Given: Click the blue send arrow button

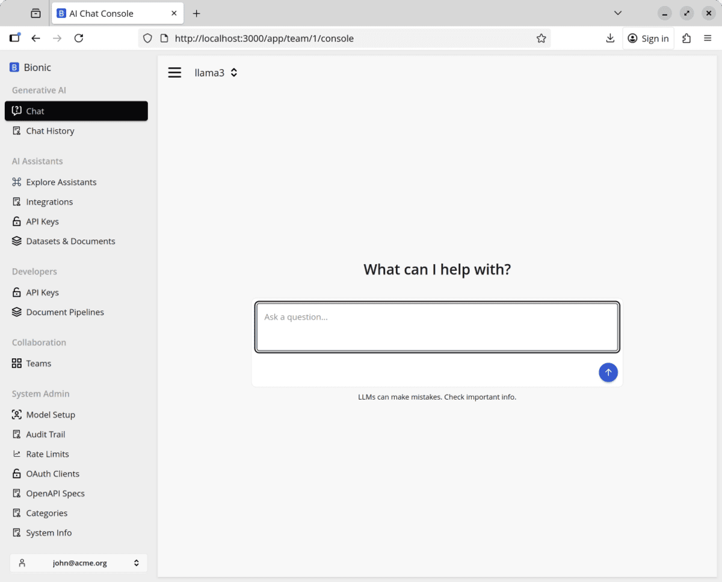Looking at the screenshot, I should click(x=608, y=373).
